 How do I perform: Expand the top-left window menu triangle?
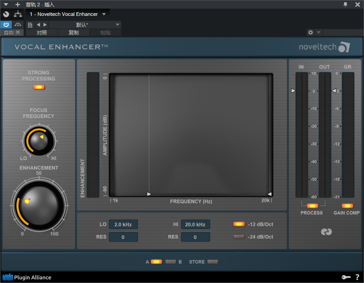tap(6, 5)
